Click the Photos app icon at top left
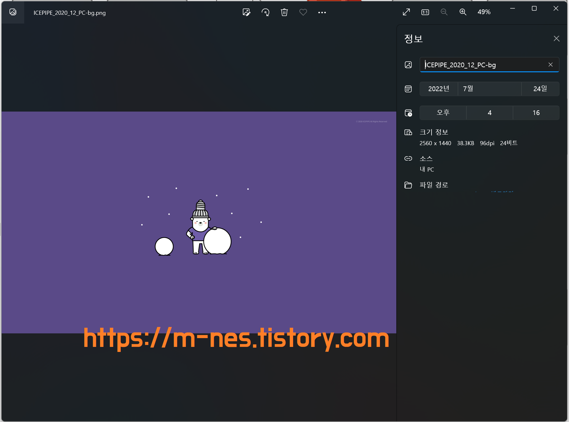Image resolution: width=569 pixels, height=422 pixels. click(13, 12)
